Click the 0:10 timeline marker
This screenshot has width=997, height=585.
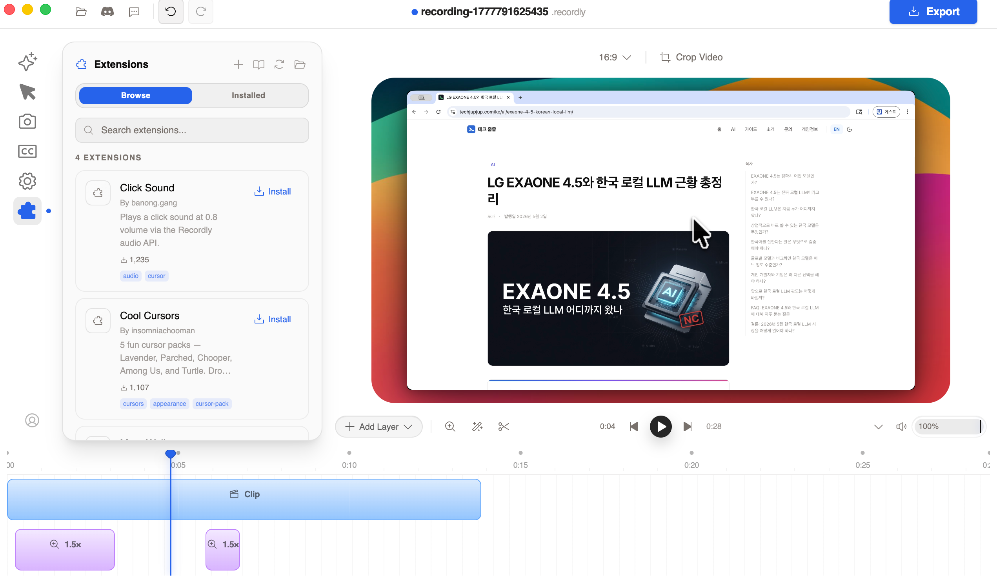pyautogui.click(x=349, y=465)
